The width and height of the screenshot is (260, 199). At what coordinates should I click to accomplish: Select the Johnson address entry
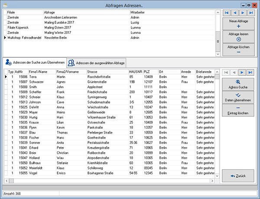(x=110, y=102)
